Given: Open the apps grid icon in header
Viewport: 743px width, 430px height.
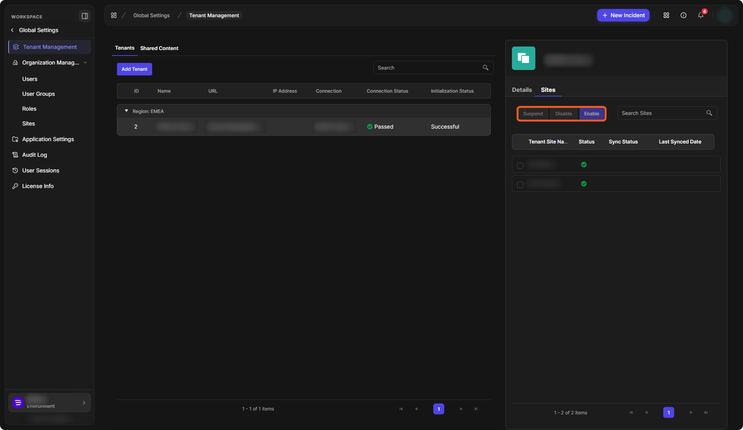Looking at the screenshot, I should 666,15.
